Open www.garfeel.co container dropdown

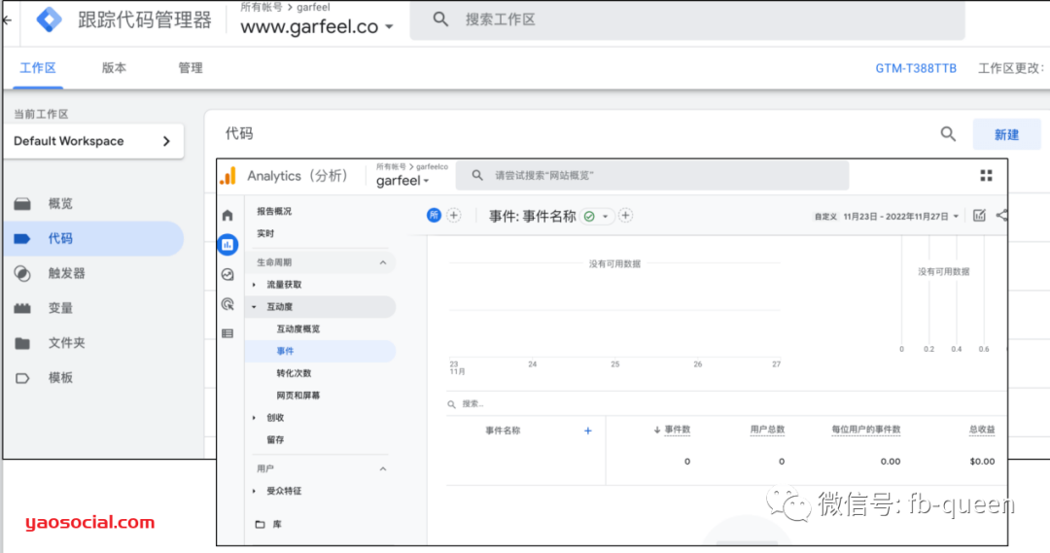[x=317, y=27]
